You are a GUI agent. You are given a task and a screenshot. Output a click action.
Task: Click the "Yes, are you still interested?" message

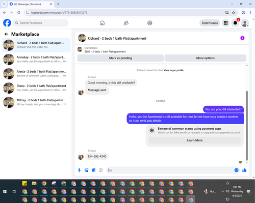click(223, 109)
